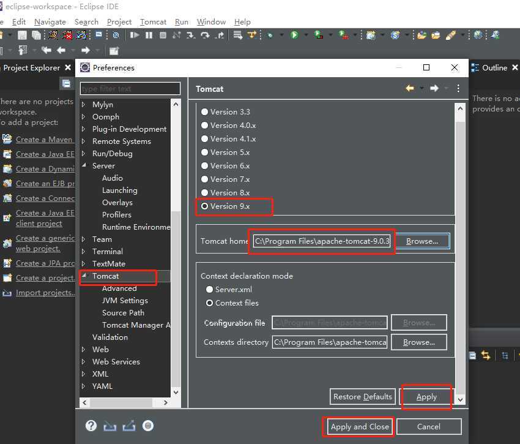Choose Context files declaration mode
The width and height of the screenshot is (520, 444).
click(209, 303)
